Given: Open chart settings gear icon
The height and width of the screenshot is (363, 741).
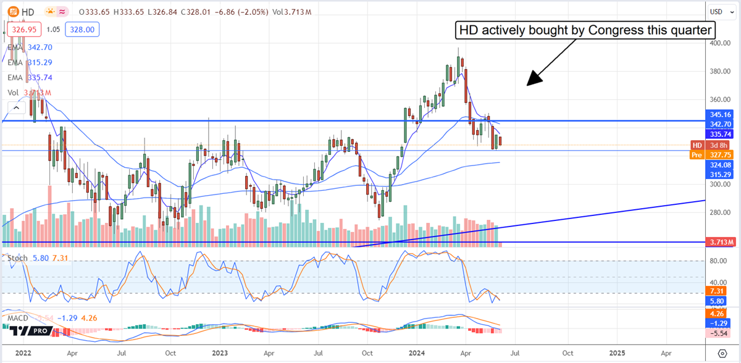Looking at the screenshot, I should [722, 353].
